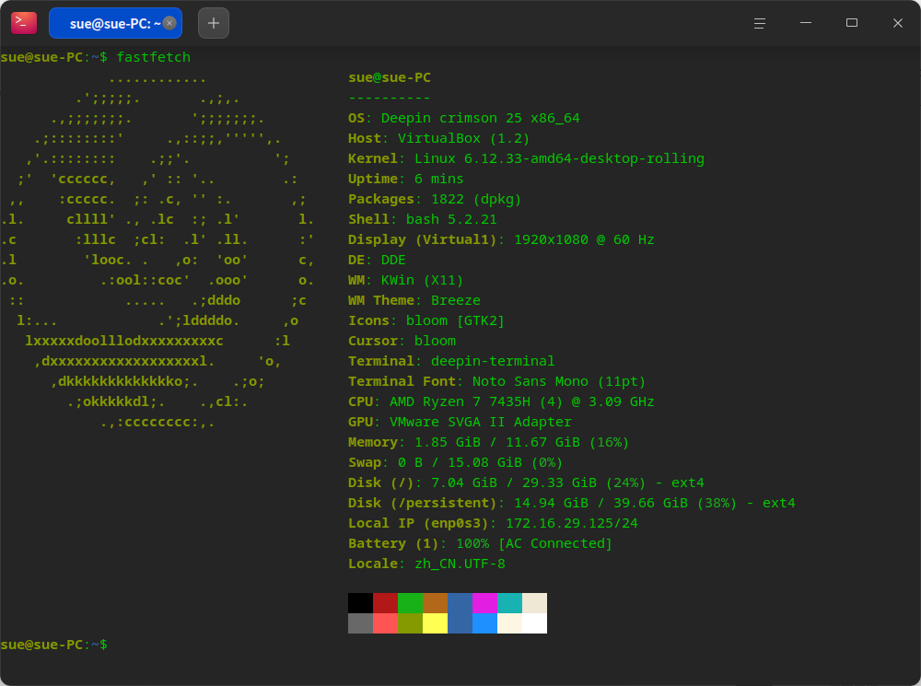Click the WM Theme value 'Breeze'
The height and width of the screenshot is (686, 921).
click(455, 300)
